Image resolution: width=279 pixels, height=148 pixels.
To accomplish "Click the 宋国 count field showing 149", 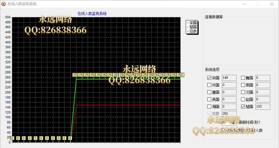I will click(x=229, y=78).
